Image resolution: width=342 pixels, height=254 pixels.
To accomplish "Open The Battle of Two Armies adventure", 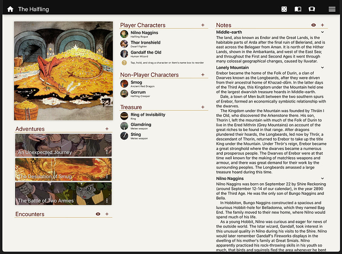I will [x=64, y=194].
